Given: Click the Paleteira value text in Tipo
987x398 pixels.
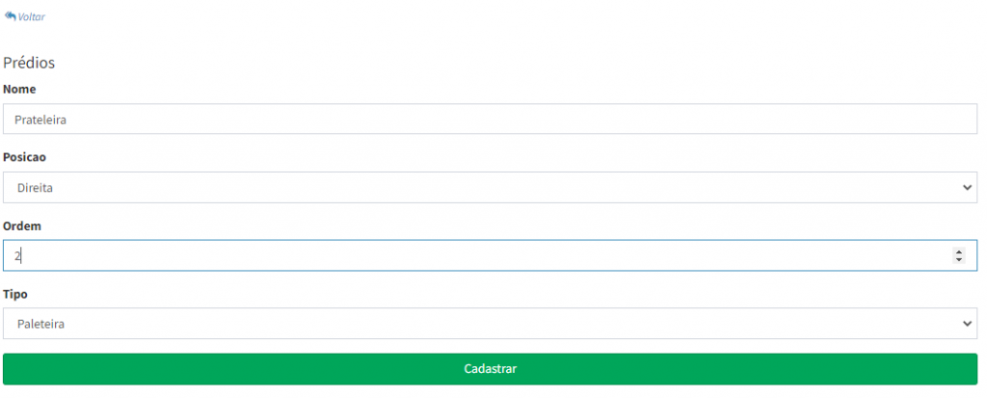Looking at the screenshot, I should tap(41, 324).
